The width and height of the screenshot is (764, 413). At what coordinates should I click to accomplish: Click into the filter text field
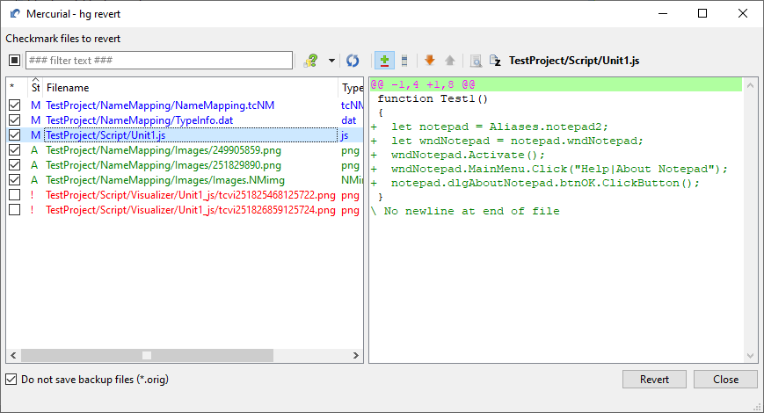click(158, 61)
